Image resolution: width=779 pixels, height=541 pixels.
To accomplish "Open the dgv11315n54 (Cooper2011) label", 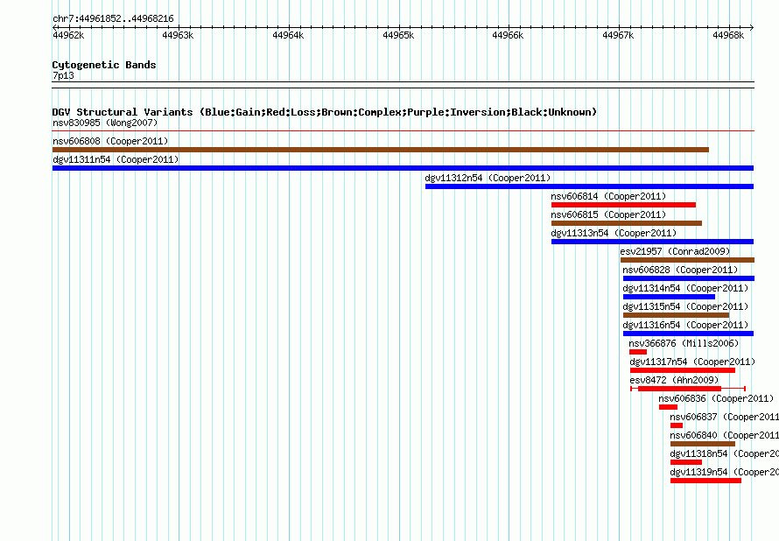I will click(685, 306).
